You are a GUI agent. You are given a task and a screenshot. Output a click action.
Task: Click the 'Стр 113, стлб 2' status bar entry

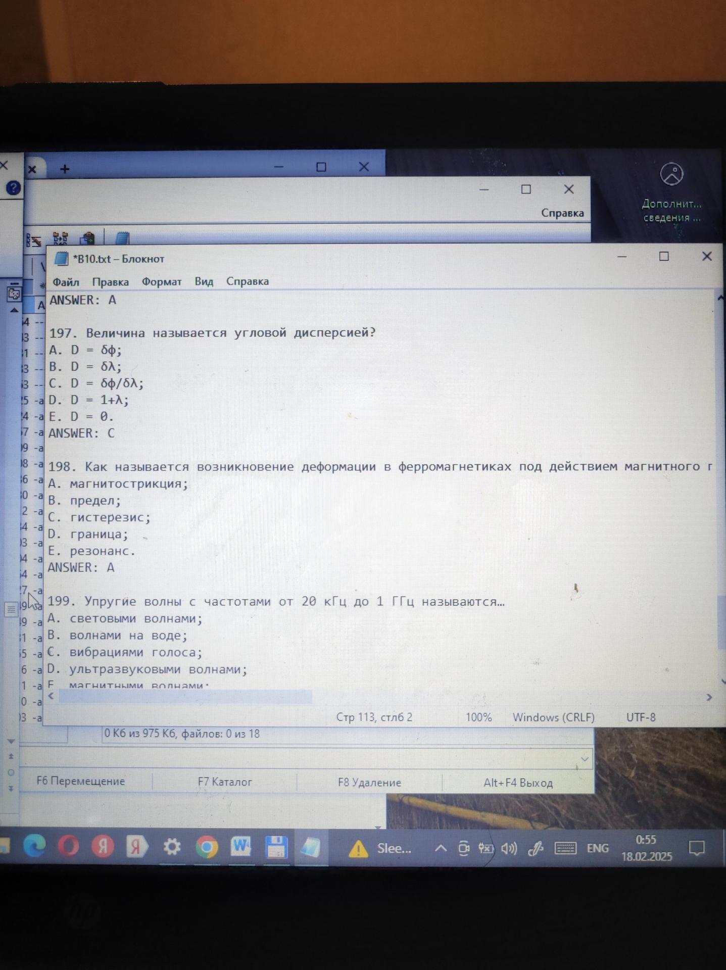tap(374, 717)
